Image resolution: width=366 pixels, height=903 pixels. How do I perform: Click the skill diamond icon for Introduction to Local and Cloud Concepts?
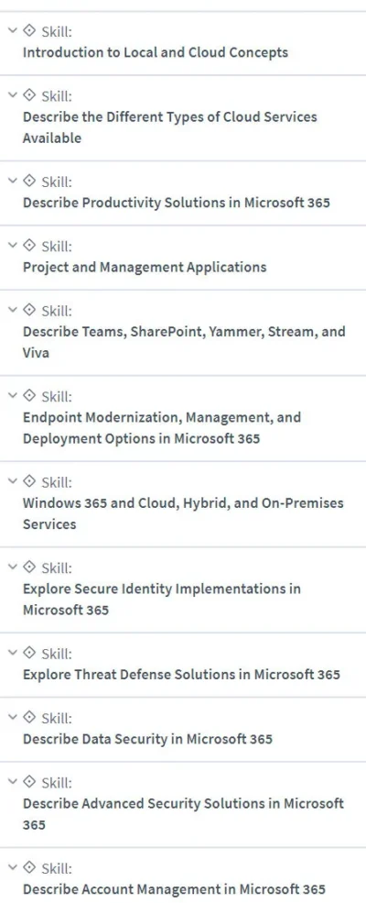coord(28,30)
